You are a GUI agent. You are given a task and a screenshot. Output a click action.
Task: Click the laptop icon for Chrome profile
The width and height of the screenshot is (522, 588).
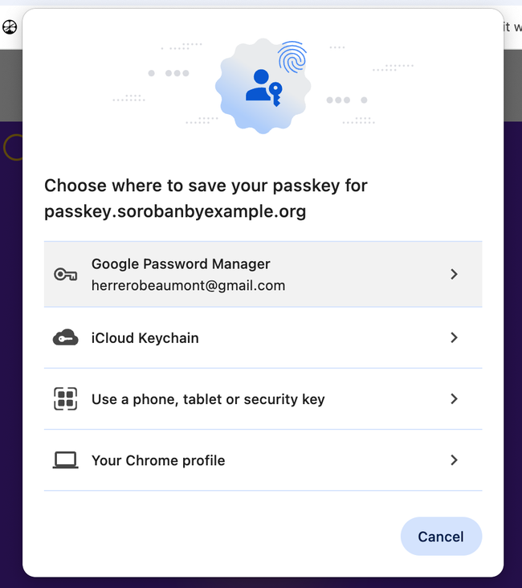65,460
